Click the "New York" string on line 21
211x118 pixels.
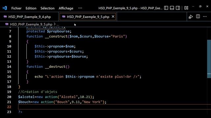[x=92, y=102]
